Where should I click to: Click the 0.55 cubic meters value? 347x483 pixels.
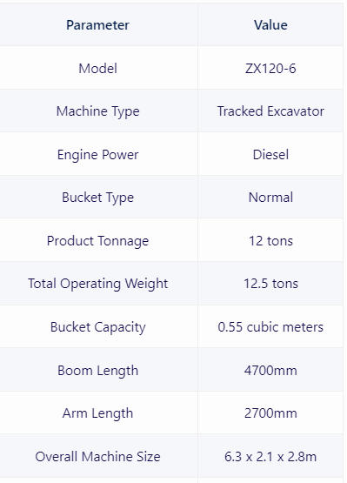point(270,327)
